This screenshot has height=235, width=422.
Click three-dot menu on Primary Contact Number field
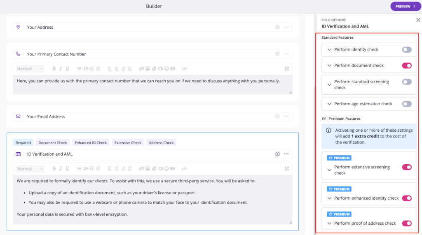click(286, 54)
